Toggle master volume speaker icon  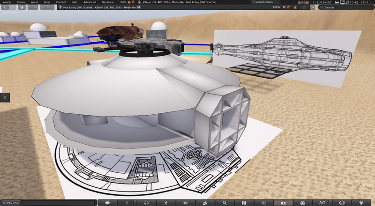click(356, 2)
